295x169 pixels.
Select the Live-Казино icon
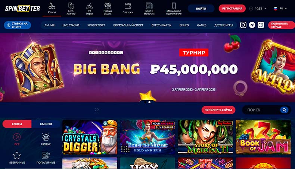[x=71, y=6]
